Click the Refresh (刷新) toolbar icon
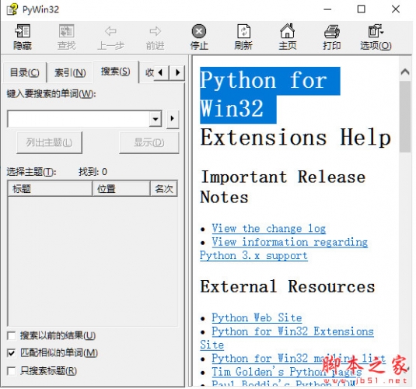The image size is (416, 389). tap(243, 31)
